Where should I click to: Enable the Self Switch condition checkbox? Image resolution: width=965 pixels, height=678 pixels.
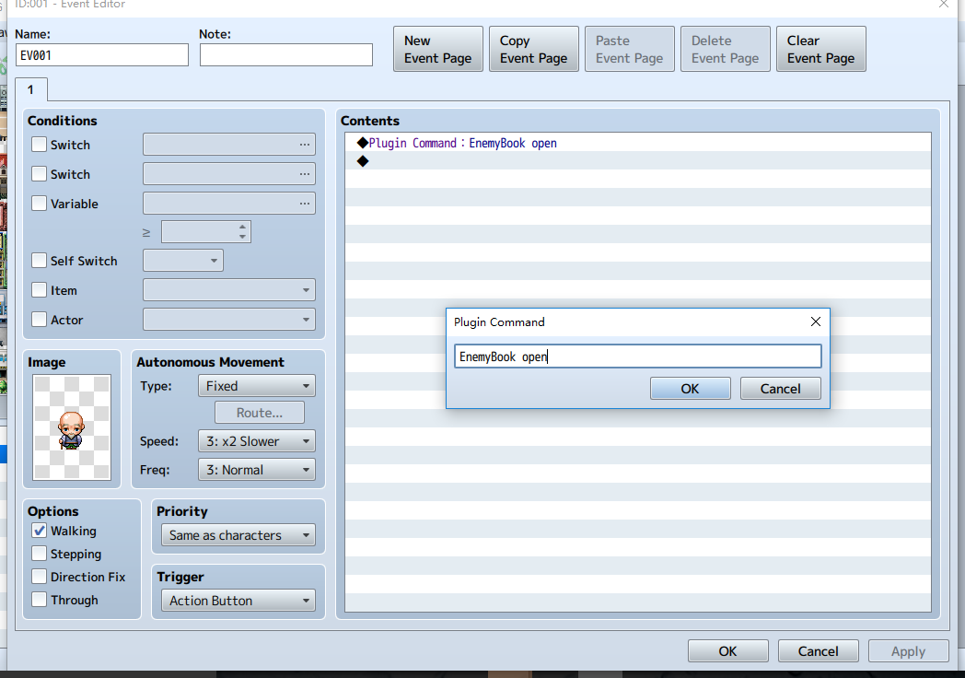(x=39, y=261)
